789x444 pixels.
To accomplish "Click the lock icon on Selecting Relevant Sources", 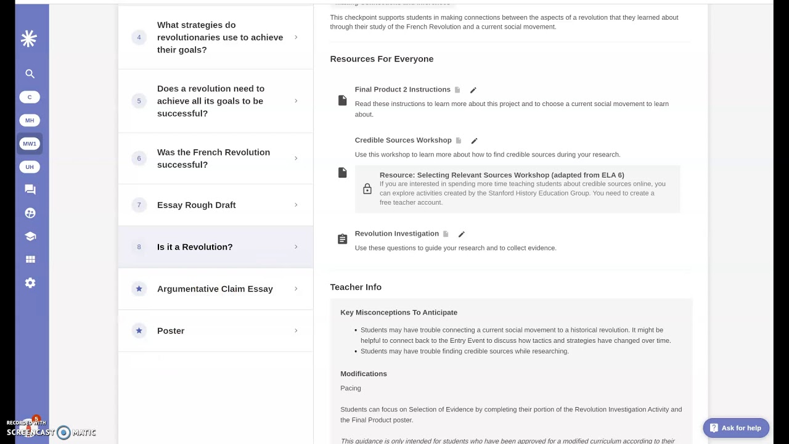I will point(367,189).
